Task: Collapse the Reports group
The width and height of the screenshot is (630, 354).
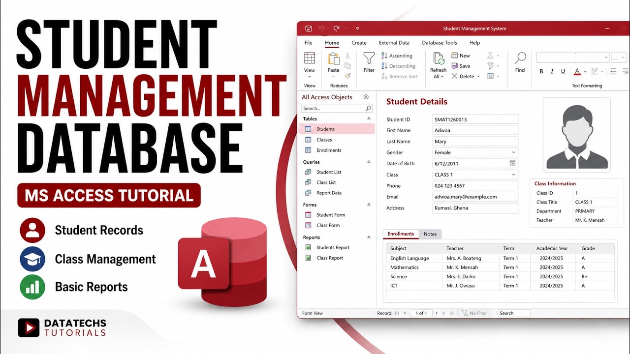Action: (x=369, y=237)
